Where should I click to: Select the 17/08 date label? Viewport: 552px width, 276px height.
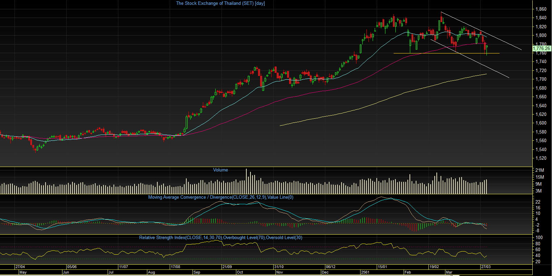point(175,267)
